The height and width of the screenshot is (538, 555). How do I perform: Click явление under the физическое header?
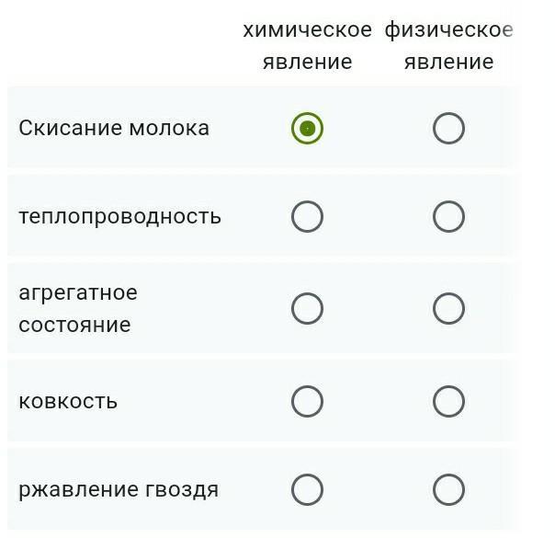tap(448, 62)
